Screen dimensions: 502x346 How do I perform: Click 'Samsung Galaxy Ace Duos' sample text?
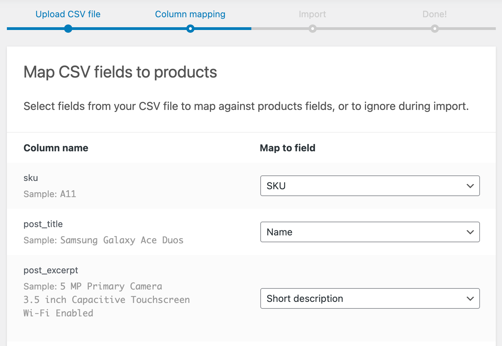pyautogui.click(x=122, y=240)
